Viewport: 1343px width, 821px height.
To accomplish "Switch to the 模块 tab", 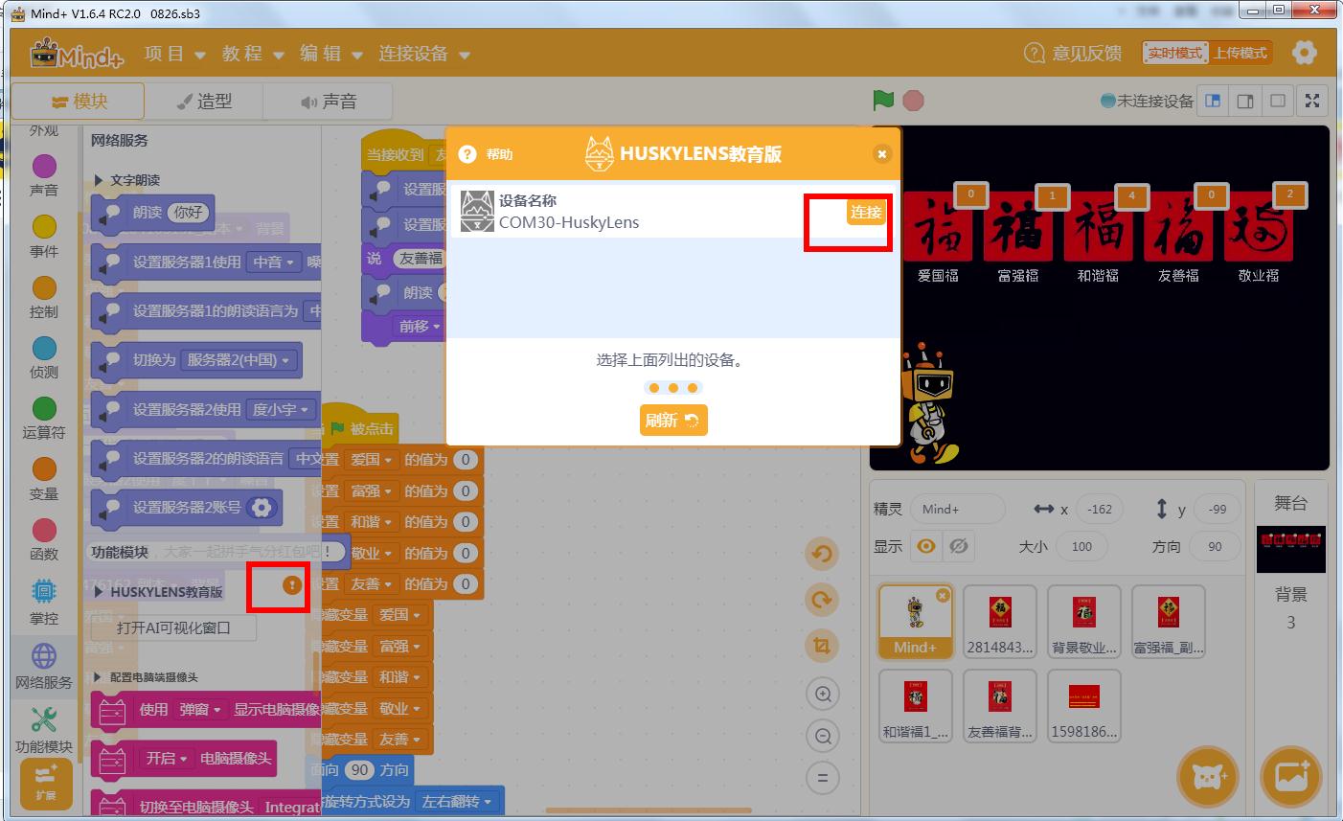I will coord(79,101).
